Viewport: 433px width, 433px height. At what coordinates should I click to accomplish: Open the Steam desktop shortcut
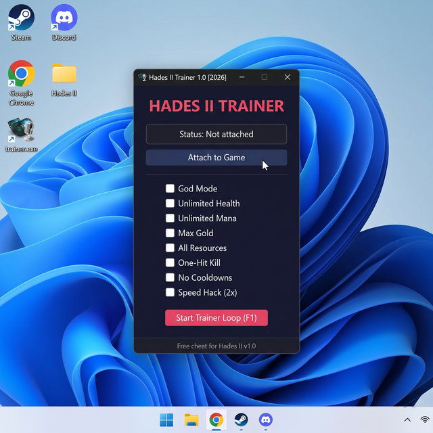[x=21, y=22]
